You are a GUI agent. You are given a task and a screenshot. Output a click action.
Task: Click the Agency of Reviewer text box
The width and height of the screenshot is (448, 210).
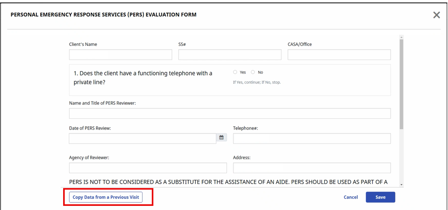coord(148,168)
